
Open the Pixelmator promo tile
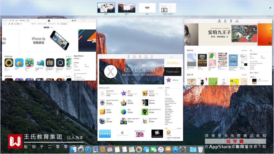pos(173,71)
